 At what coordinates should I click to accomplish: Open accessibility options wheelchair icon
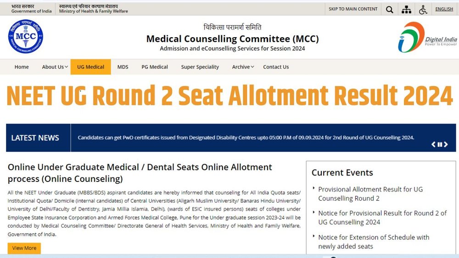click(x=423, y=9)
